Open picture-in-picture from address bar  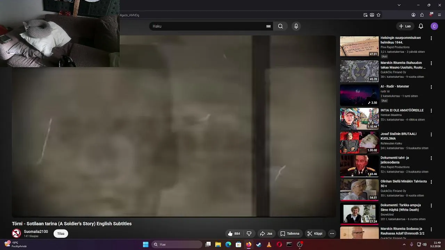click(365, 15)
